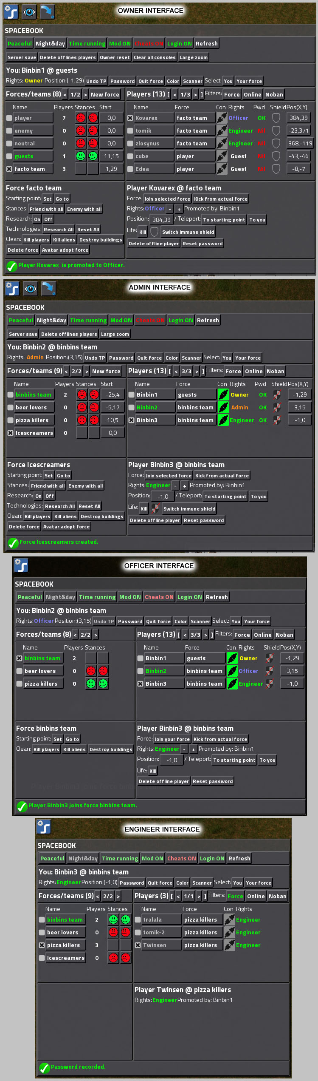Go to next forces page in Officer Interface
The image size is (318, 1081).
(96, 635)
